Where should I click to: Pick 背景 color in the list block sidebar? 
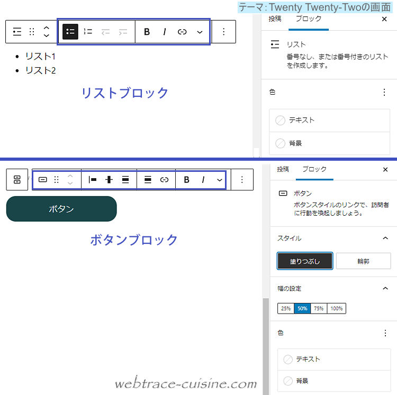tap(329, 143)
